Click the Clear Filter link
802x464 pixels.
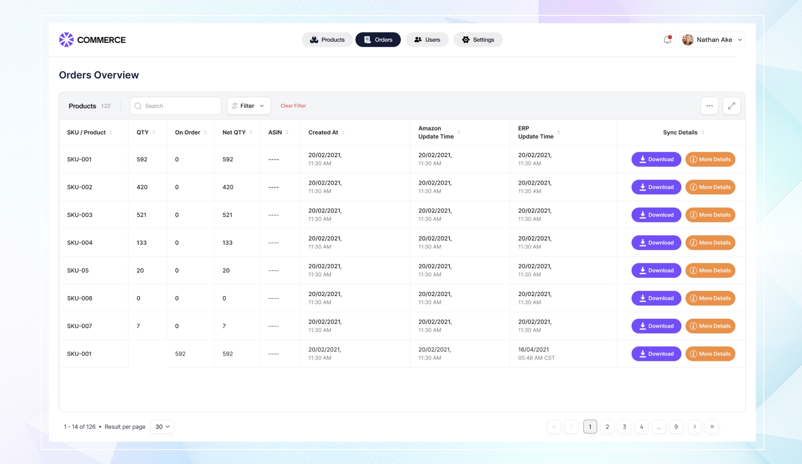click(293, 106)
